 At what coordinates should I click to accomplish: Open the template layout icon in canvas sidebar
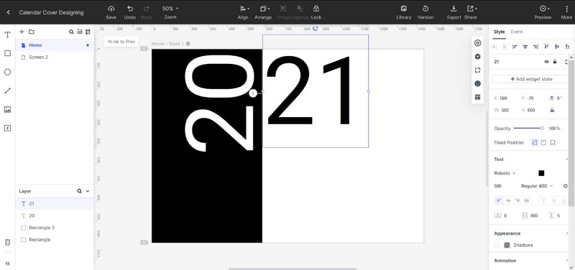477,97
